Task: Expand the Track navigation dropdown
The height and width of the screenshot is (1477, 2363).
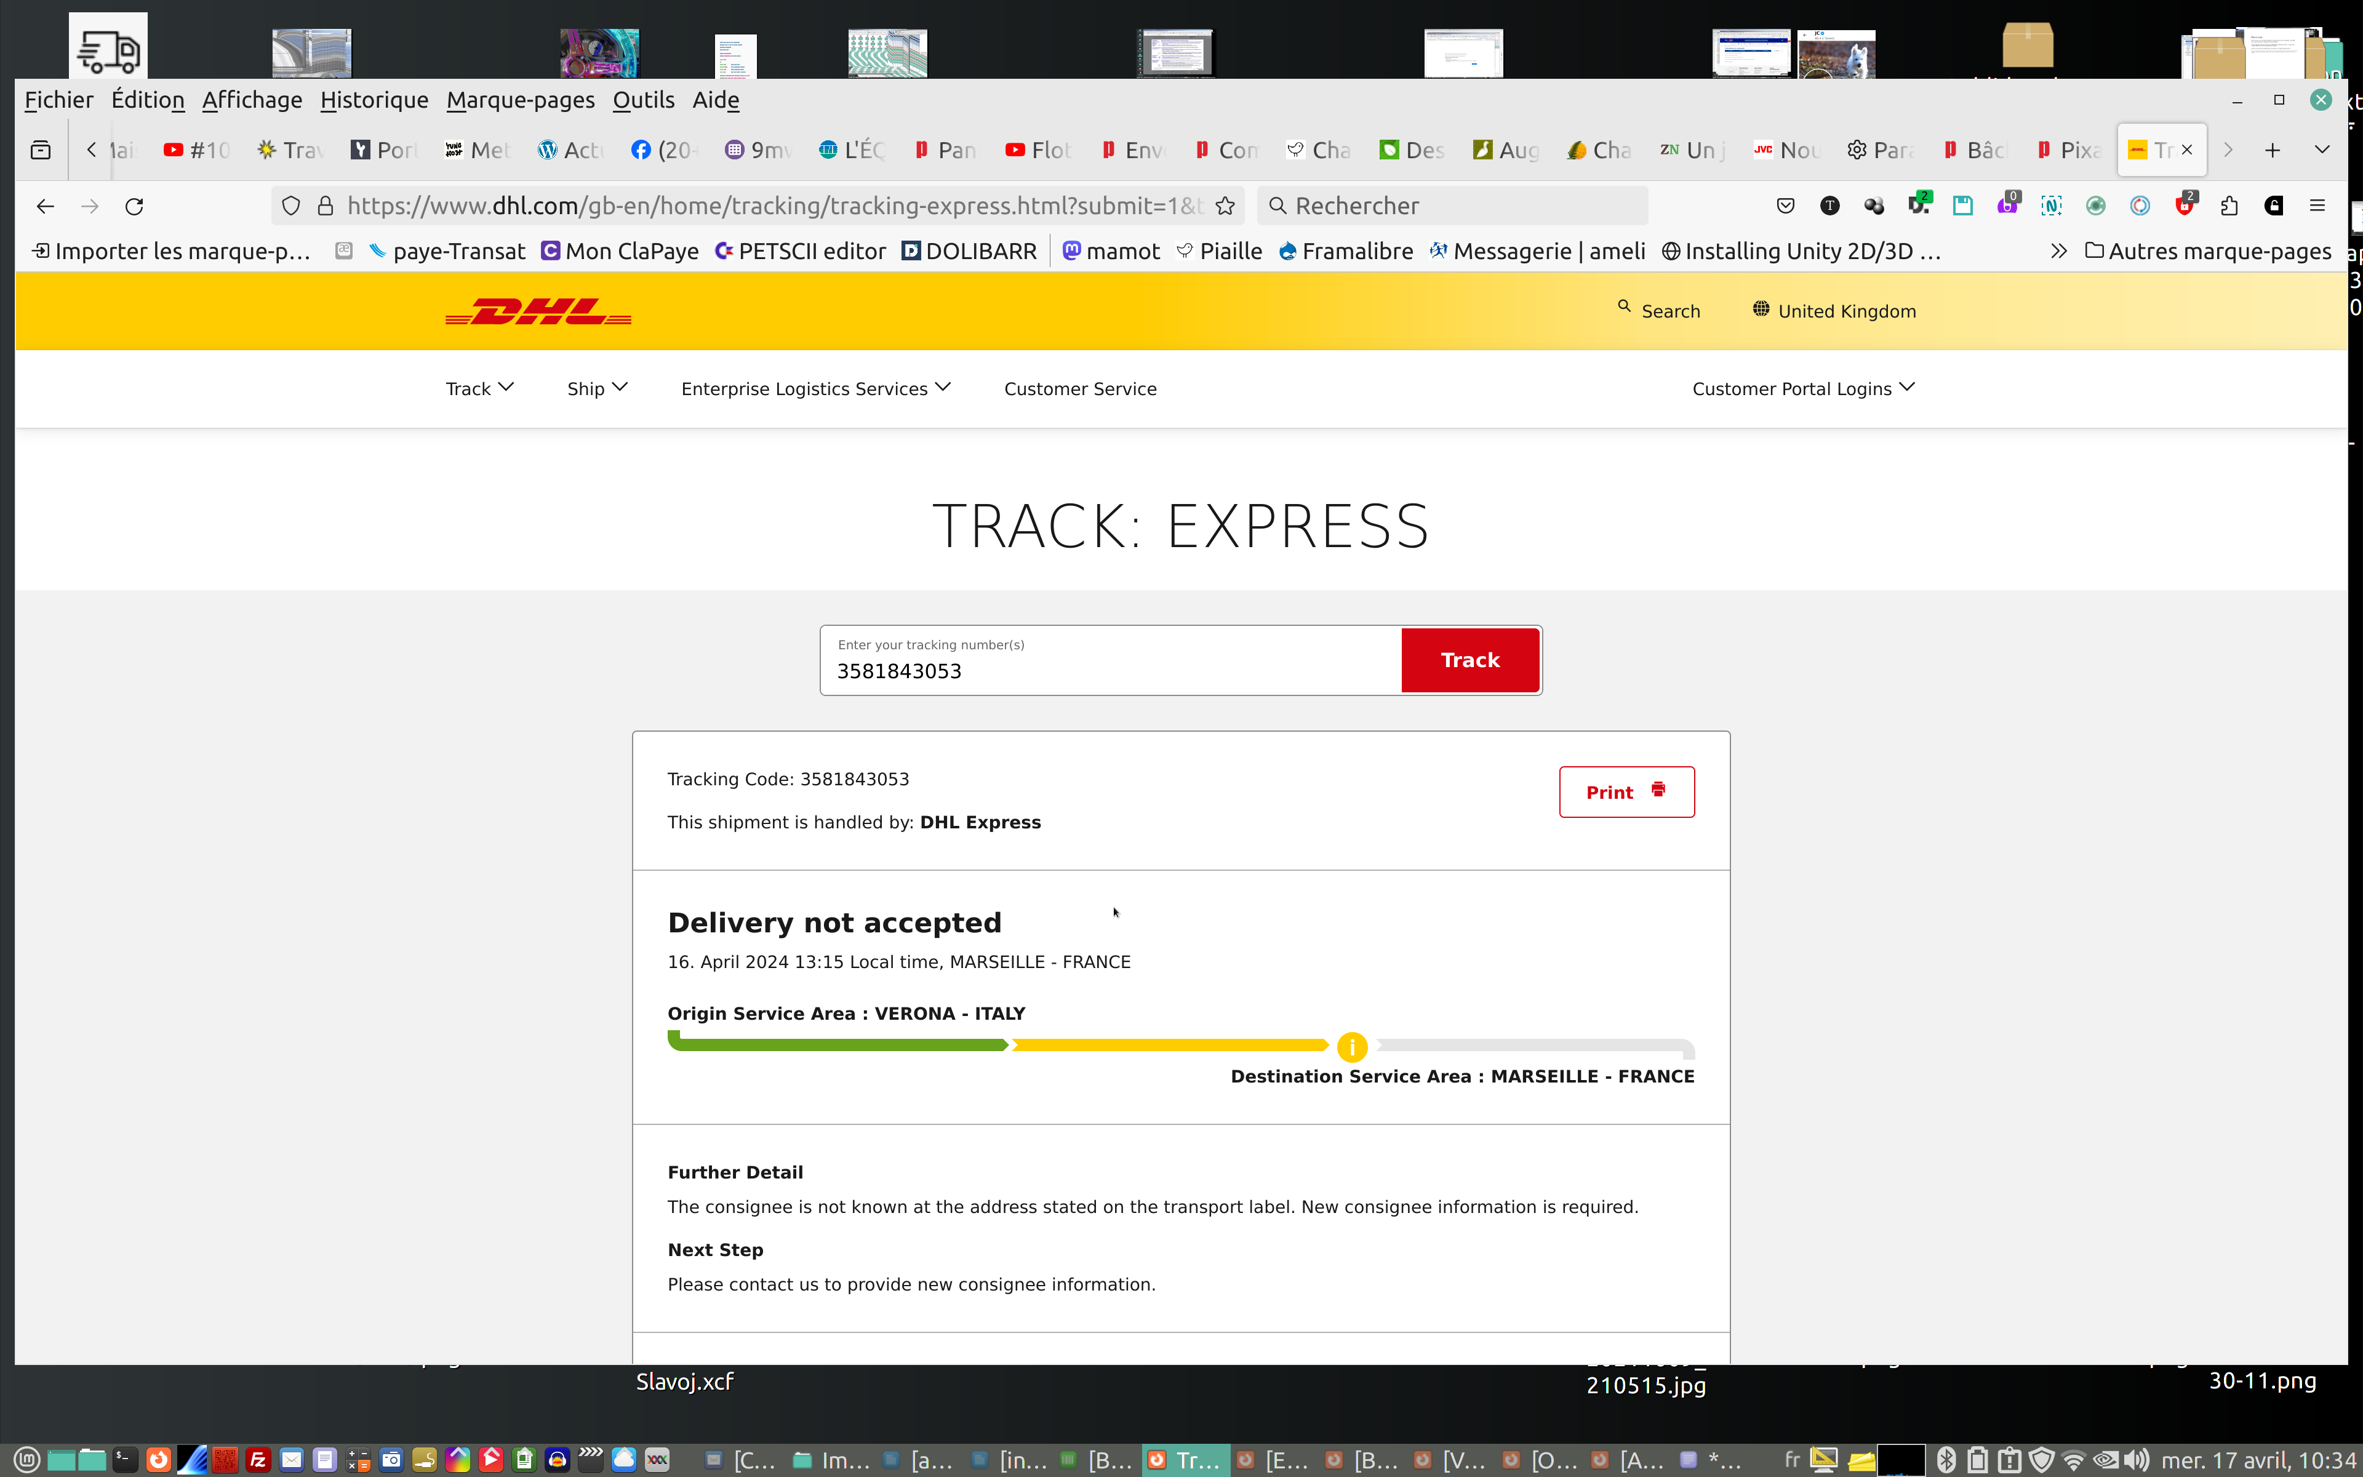Action: (479, 389)
